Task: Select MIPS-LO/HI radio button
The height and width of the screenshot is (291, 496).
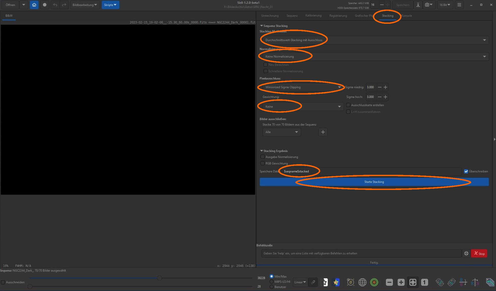Action: pos(272,281)
